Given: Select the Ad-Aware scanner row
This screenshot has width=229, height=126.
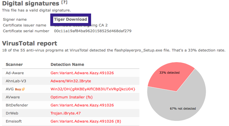Looking at the screenshot, I should (x=71, y=73).
